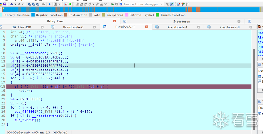Toggle the highlighted step-into C source icon
This screenshot has width=263, height=134.
172,4
